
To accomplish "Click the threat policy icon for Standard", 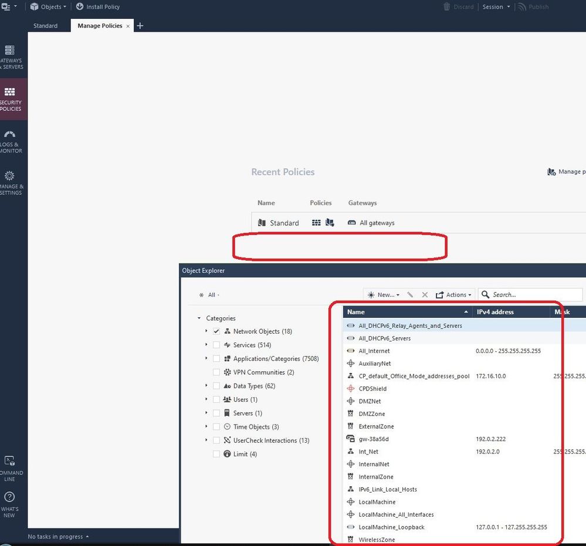I will [x=330, y=223].
